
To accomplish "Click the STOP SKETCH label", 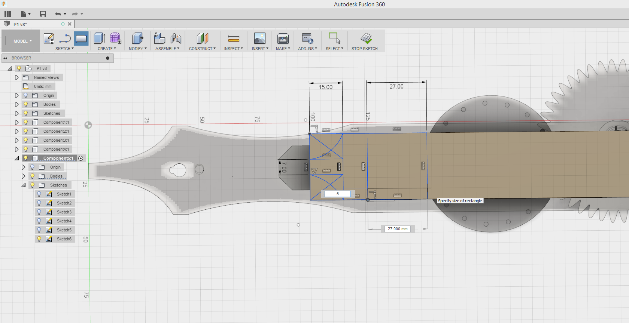I will [364, 49].
